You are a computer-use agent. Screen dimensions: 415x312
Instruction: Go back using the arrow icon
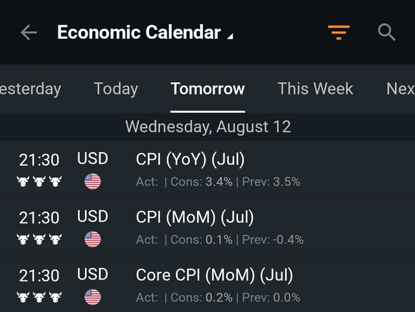pos(29,32)
